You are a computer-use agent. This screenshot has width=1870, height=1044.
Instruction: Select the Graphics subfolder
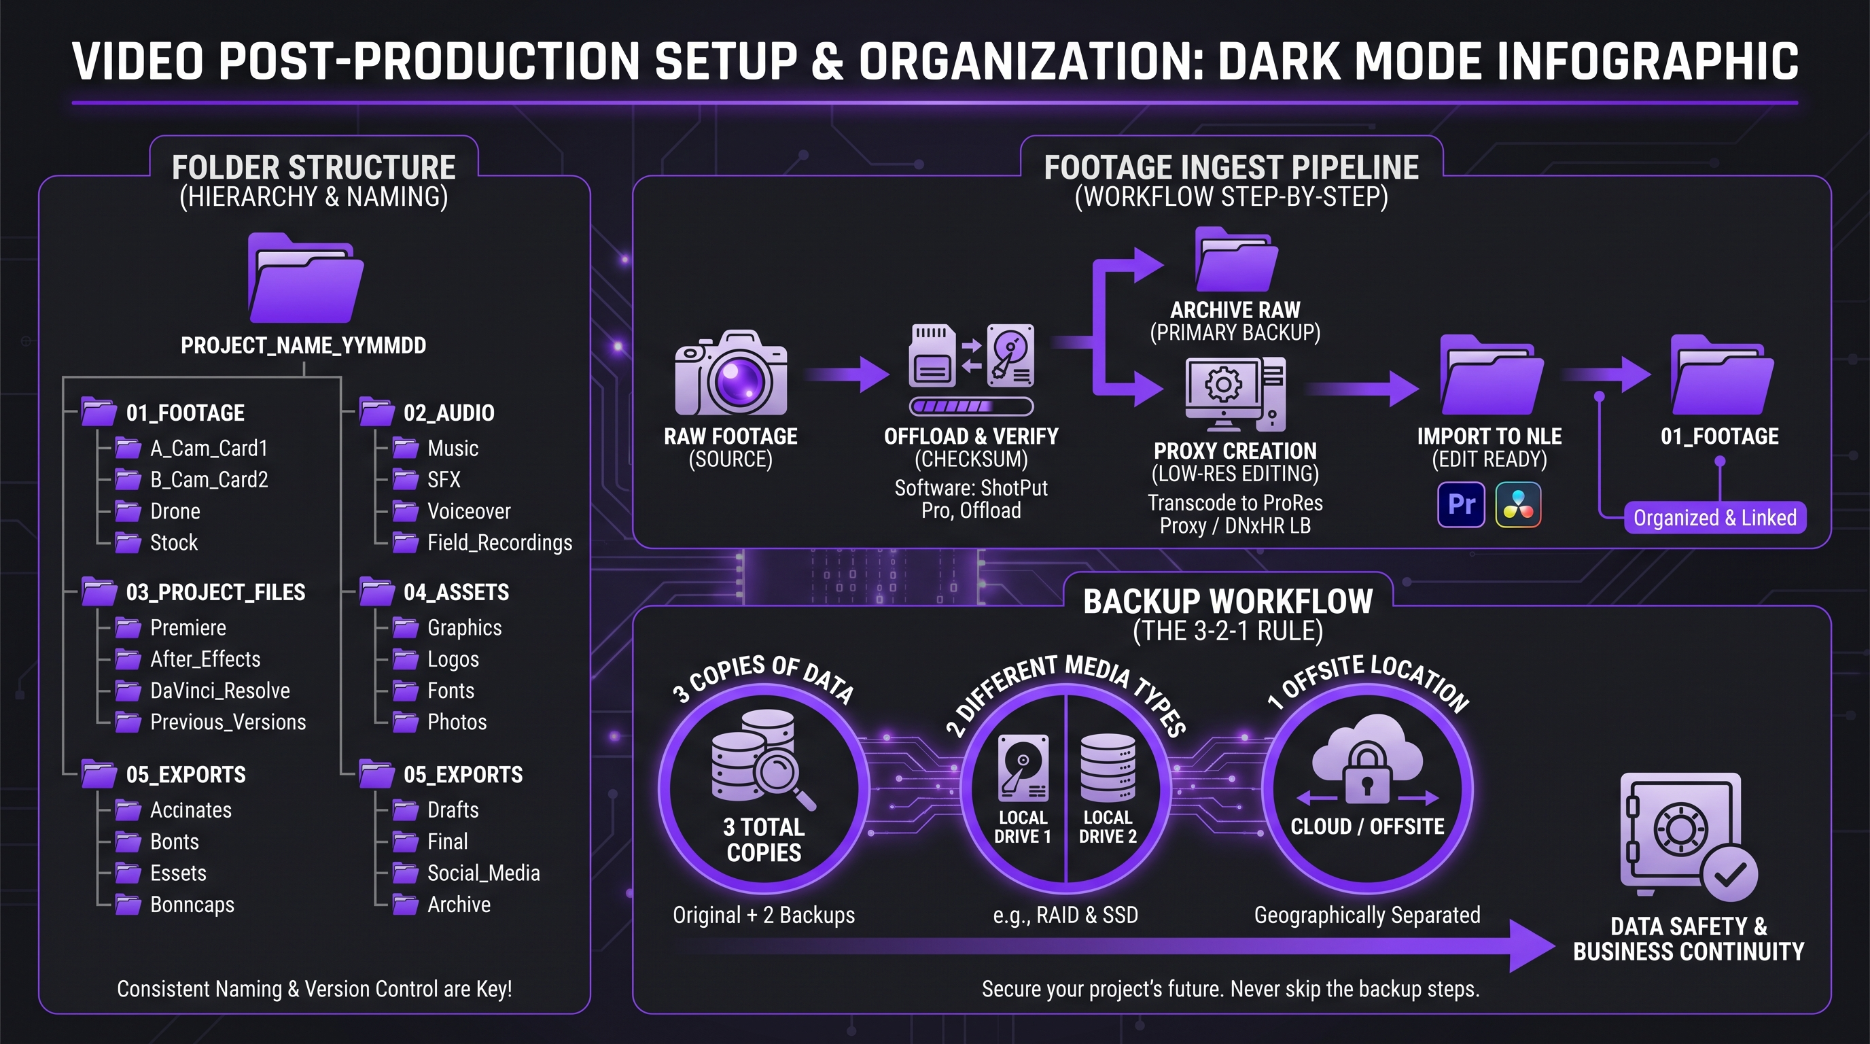pos(447,627)
